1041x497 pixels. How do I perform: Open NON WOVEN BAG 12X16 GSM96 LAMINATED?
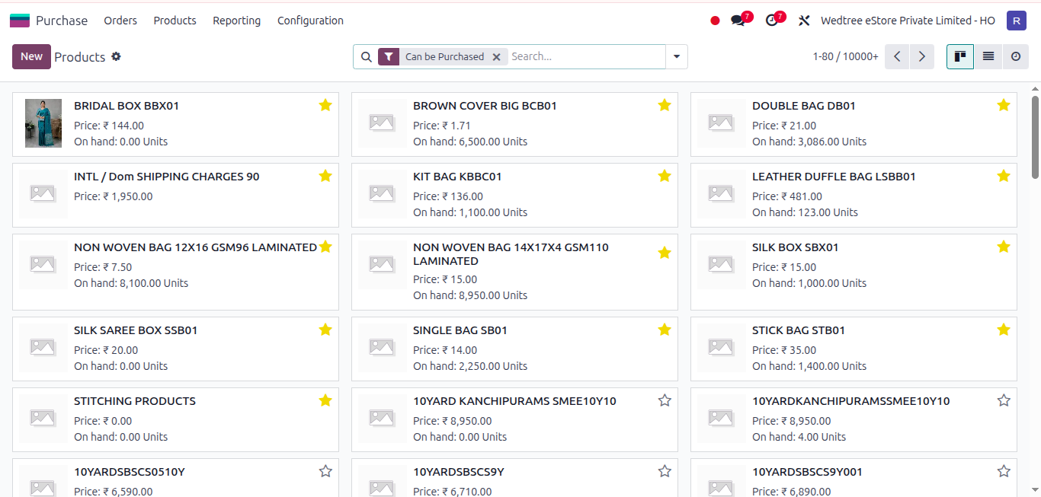(x=175, y=272)
